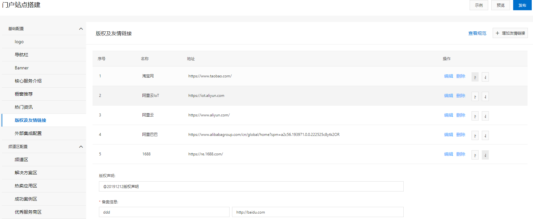Select 成功案例区 in the sidebar

(x=44, y=199)
